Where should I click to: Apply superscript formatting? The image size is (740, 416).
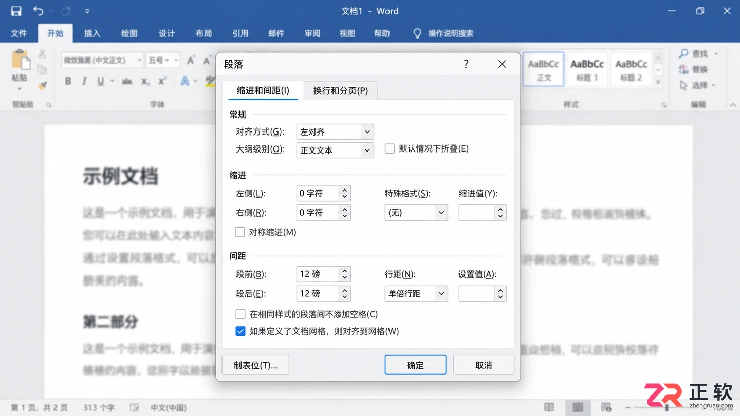pos(162,81)
